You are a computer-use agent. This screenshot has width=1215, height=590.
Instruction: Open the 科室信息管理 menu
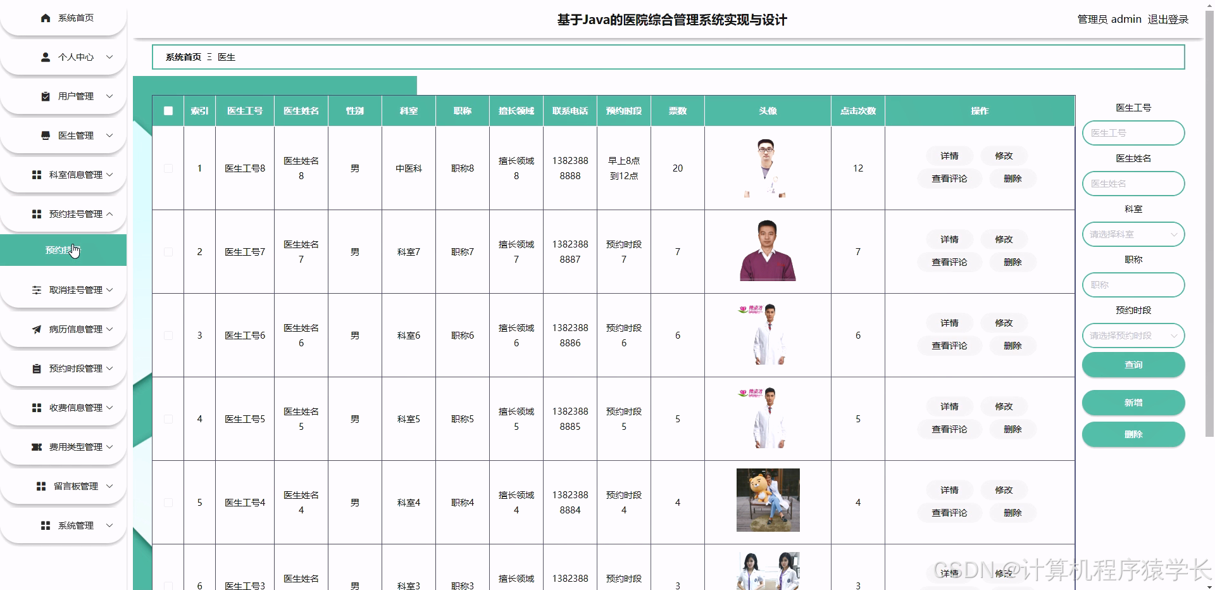click(x=63, y=175)
